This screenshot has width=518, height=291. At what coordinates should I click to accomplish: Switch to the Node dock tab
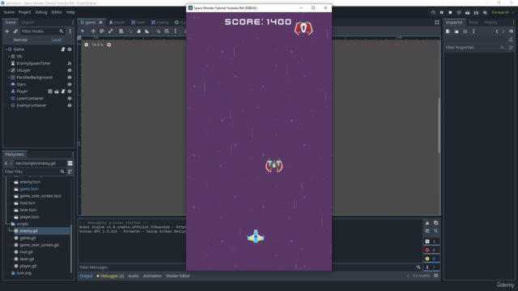tap(473, 23)
